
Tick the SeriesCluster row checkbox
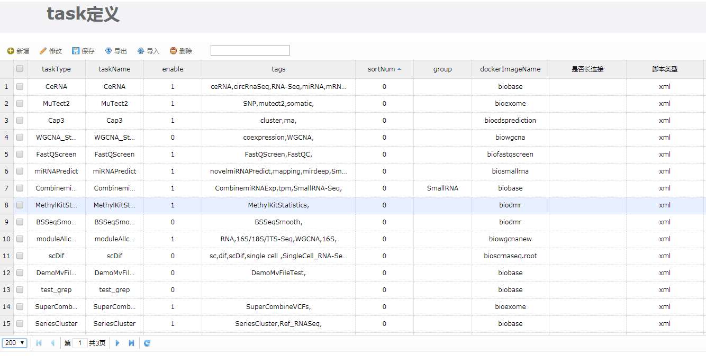coord(20,323)
